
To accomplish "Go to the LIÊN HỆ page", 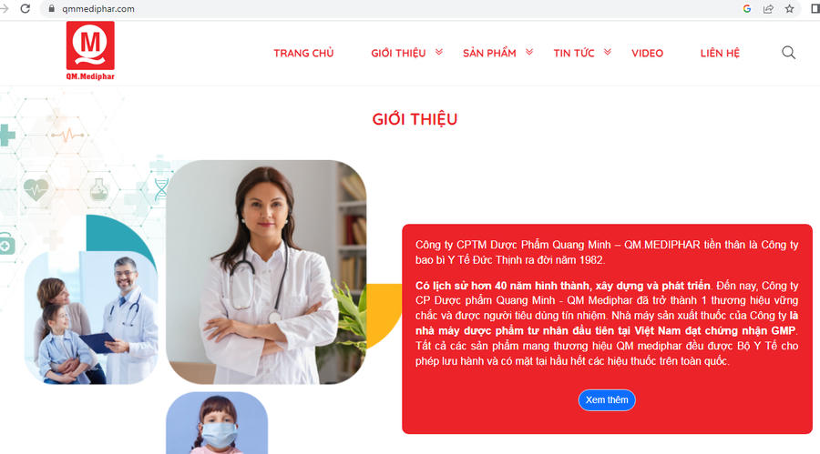I will click(720, 53).
